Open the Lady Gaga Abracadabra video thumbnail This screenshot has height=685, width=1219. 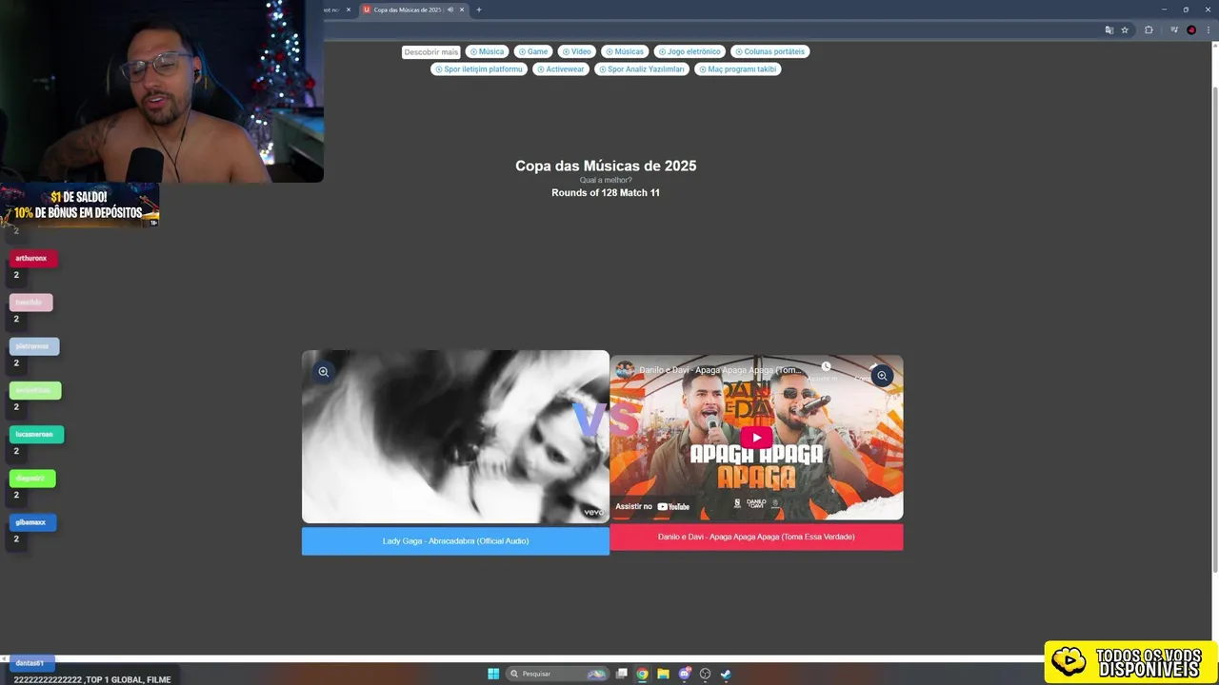[455, 437]
